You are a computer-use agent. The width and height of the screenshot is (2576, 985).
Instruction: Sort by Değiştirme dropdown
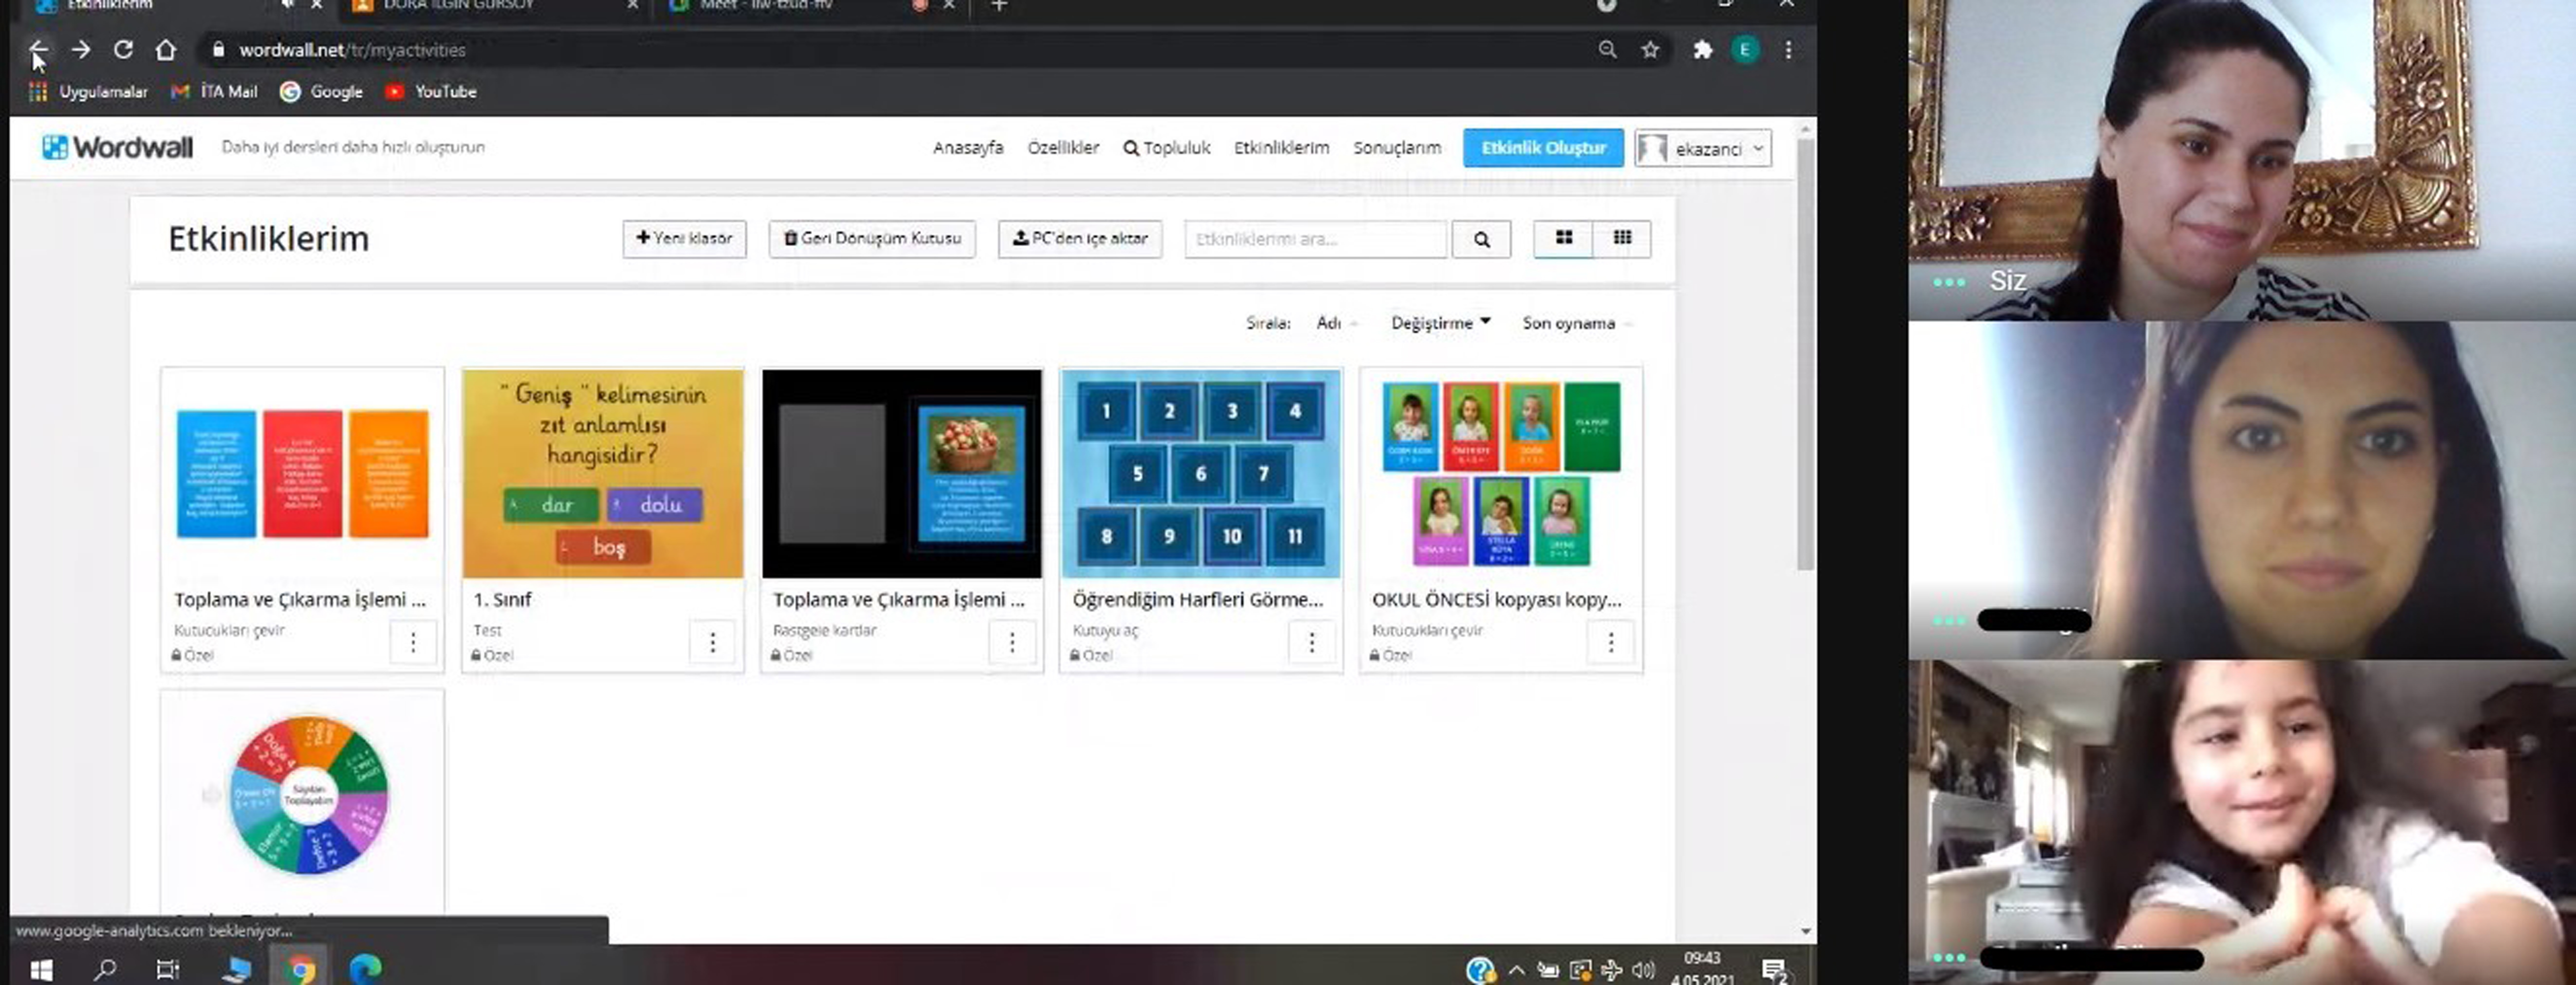coord(1440,322)
